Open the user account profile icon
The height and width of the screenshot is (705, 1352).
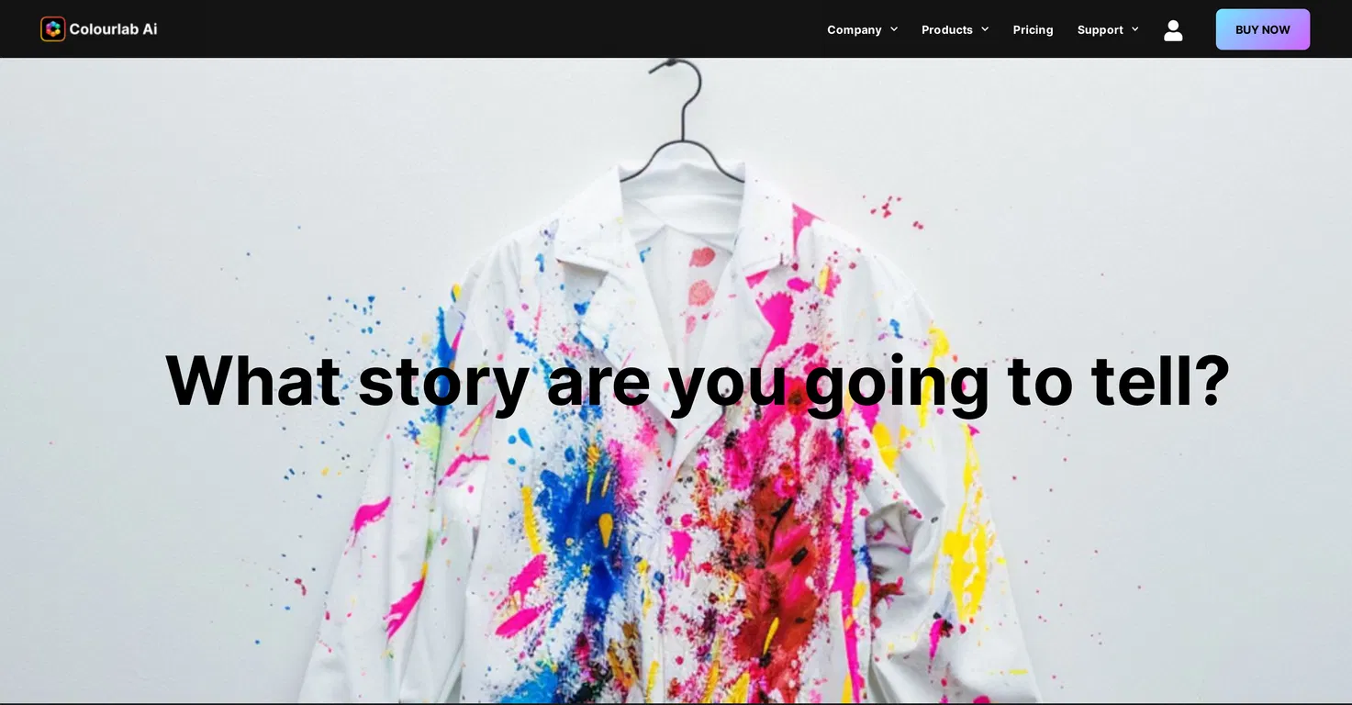(1173, 30)
